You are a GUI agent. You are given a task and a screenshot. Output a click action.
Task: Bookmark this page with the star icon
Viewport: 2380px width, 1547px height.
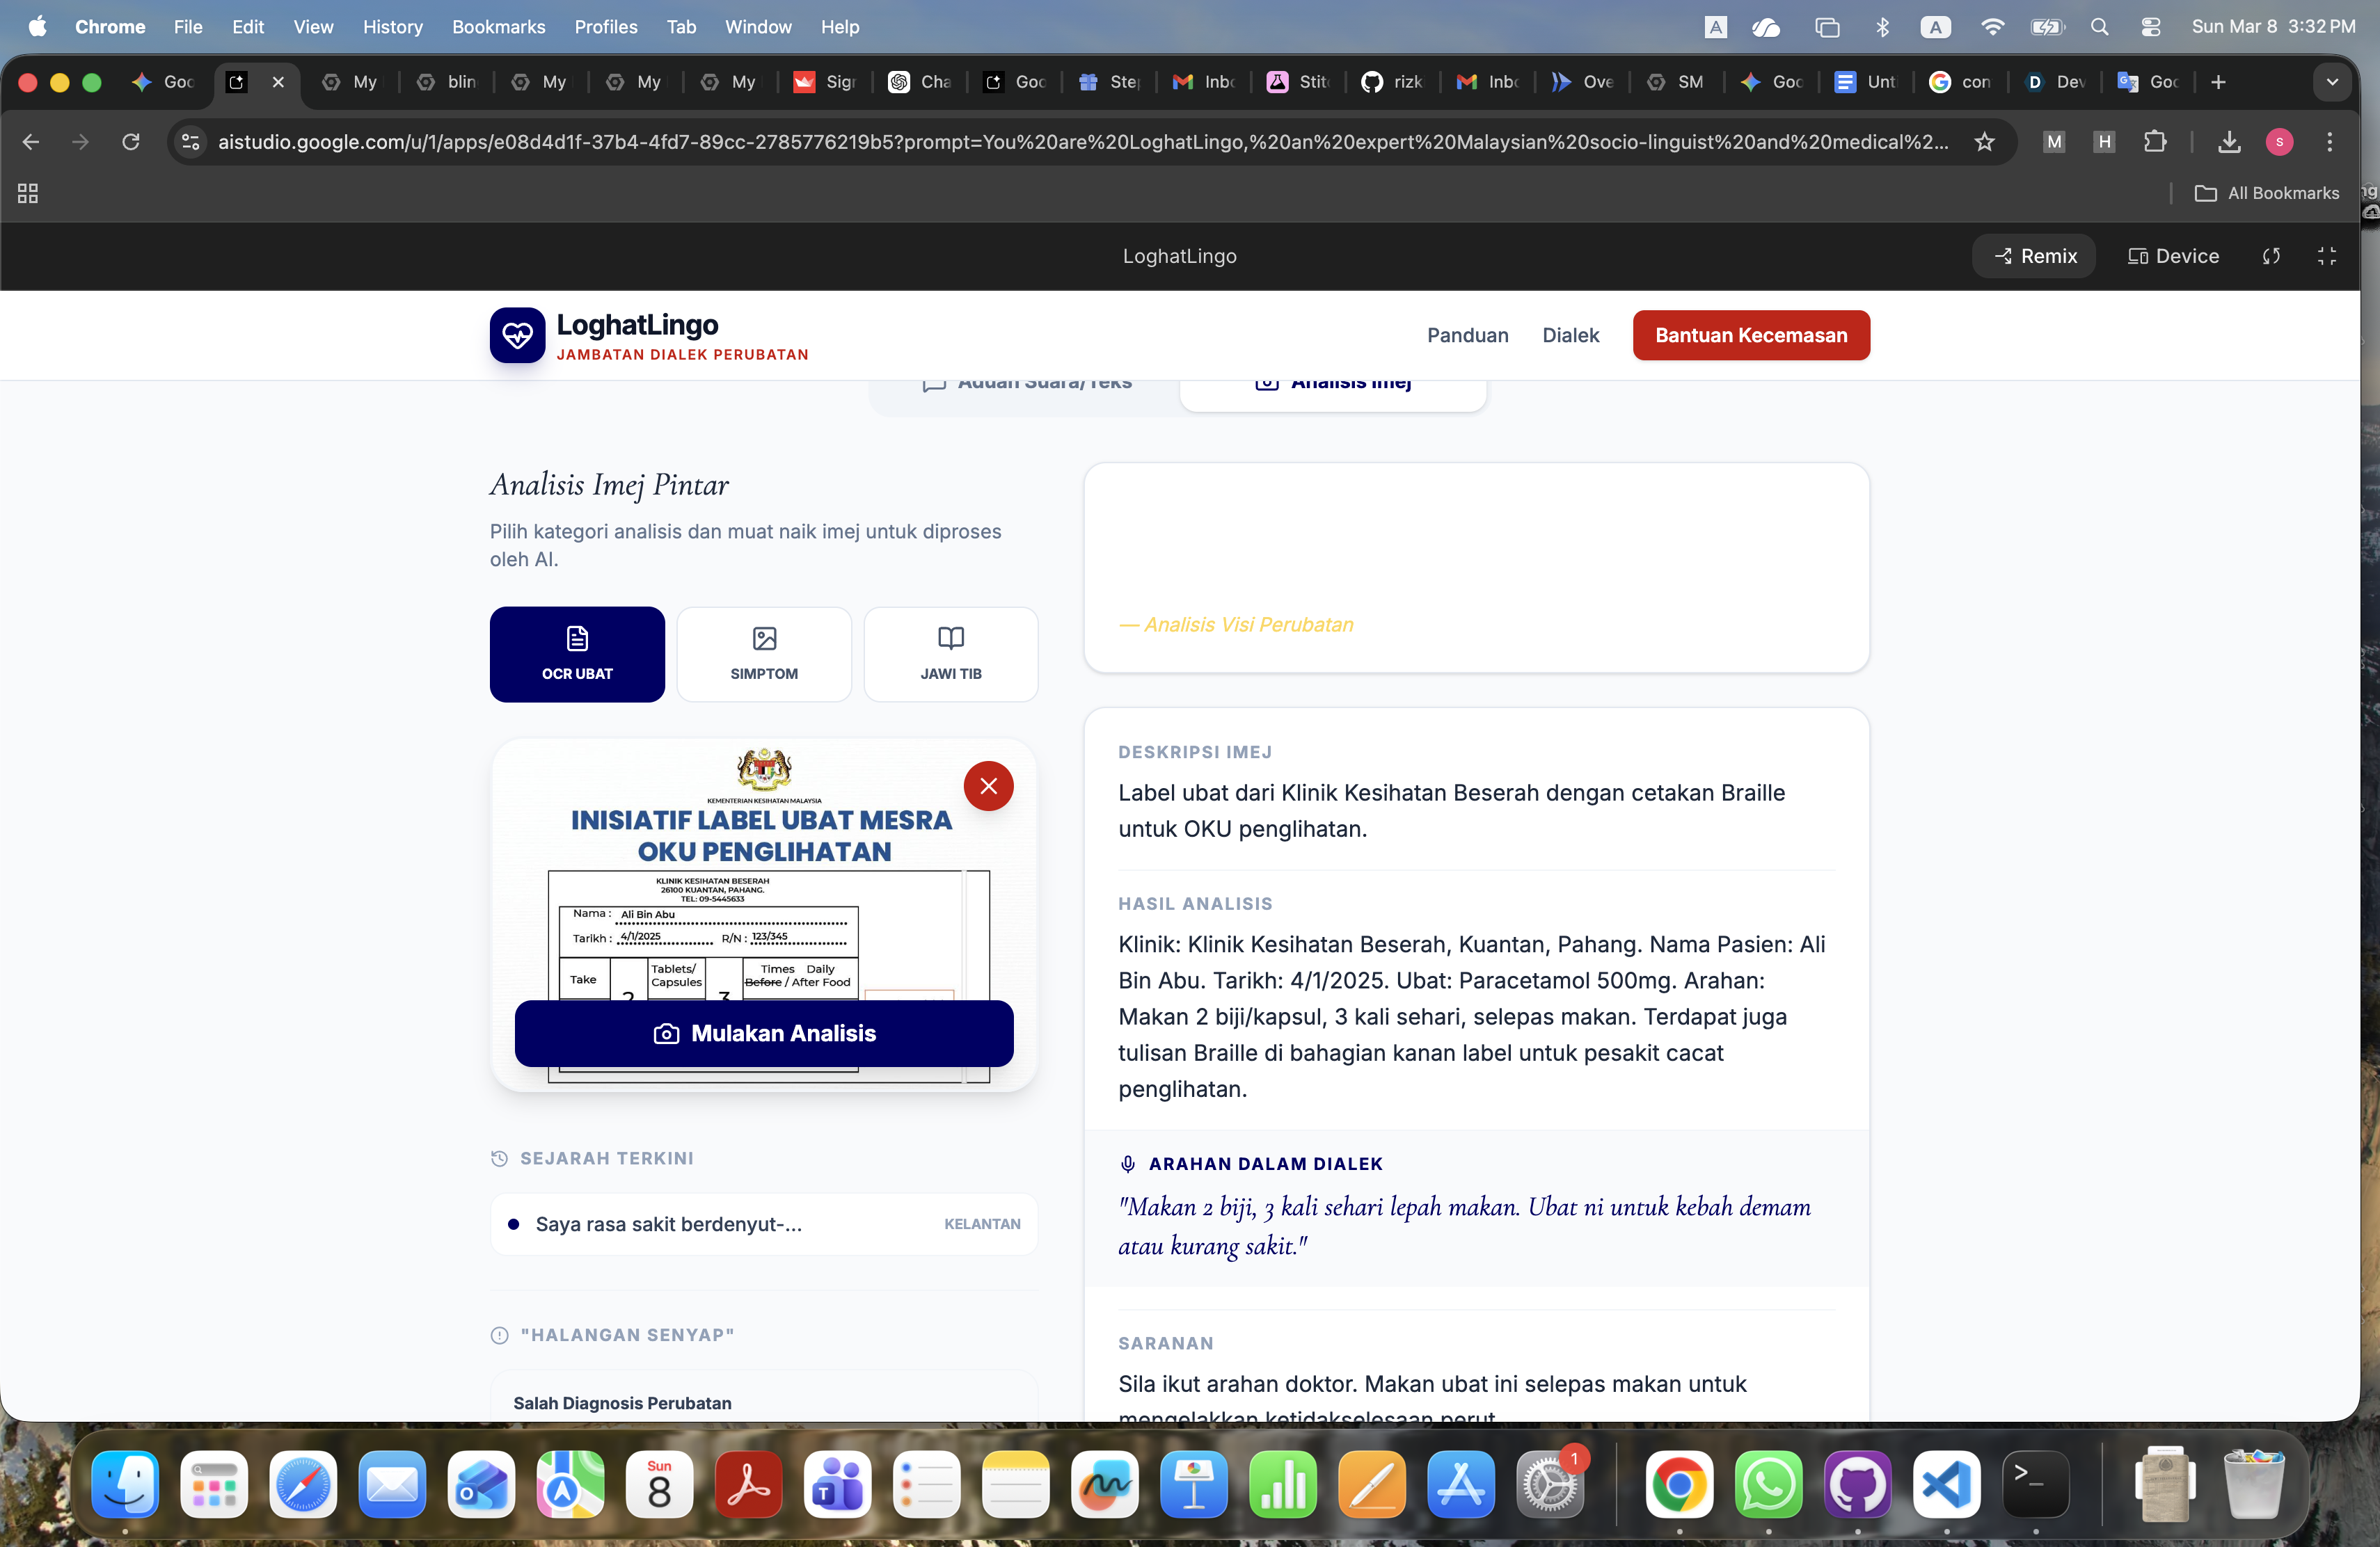(x=1984, y=142)
